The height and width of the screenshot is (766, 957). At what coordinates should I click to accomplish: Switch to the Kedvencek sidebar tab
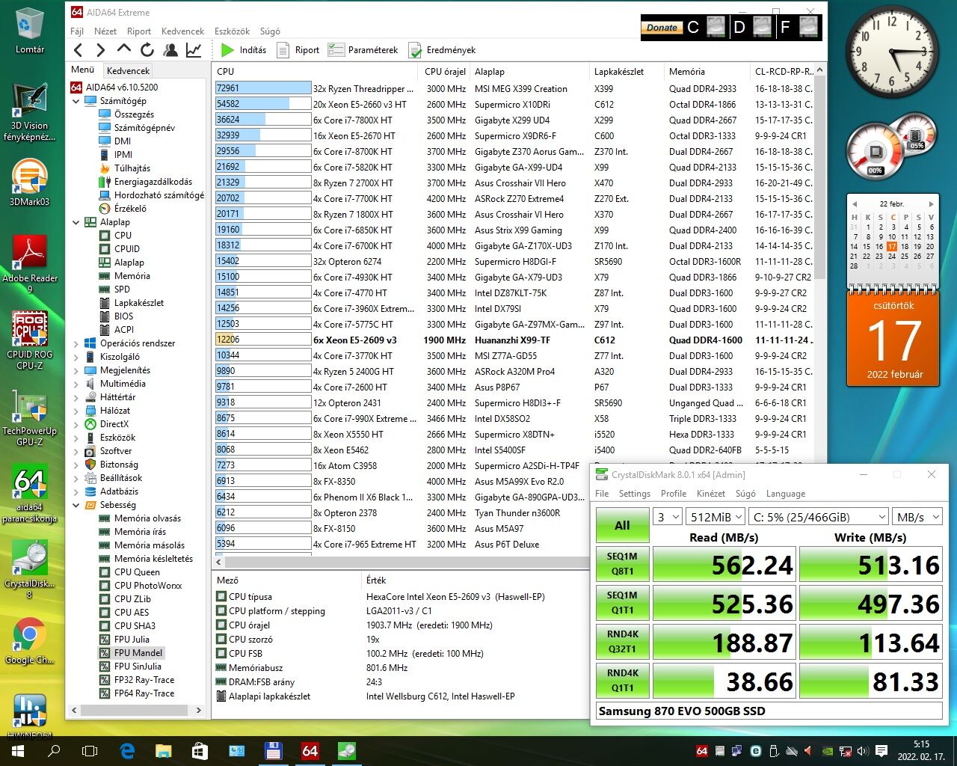[x=128, y=70]
